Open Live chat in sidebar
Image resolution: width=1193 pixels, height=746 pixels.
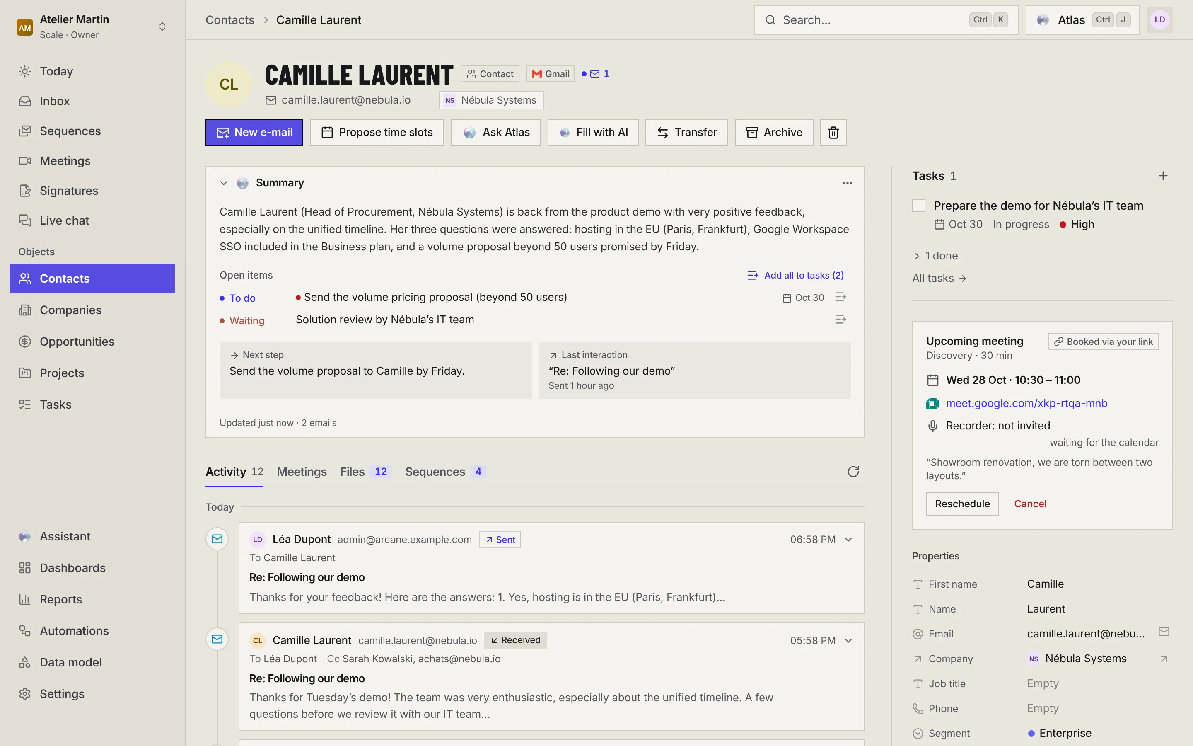92,220
